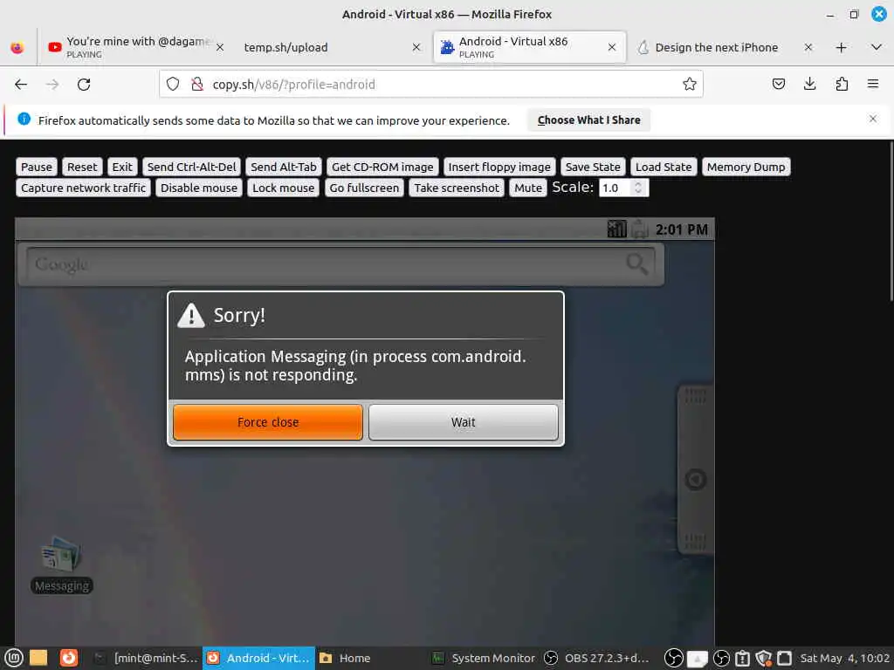Bookmark this page with star icon
This screenshot has height=670, width=894.
coord(690,85)
